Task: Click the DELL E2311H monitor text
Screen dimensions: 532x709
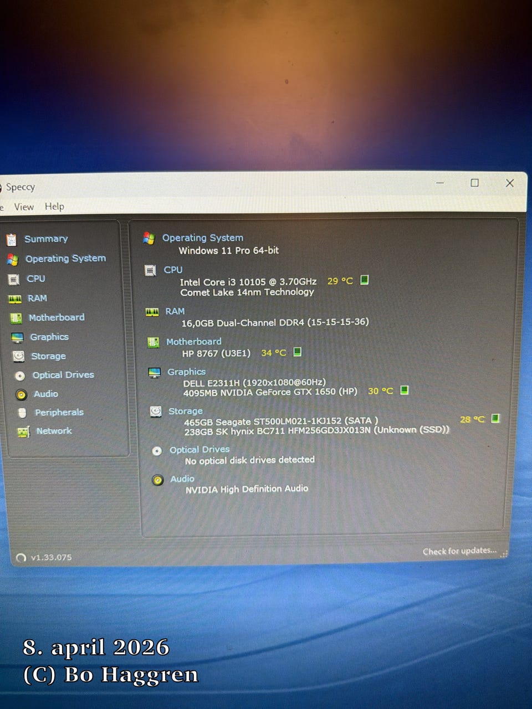Action: point(254,383)
